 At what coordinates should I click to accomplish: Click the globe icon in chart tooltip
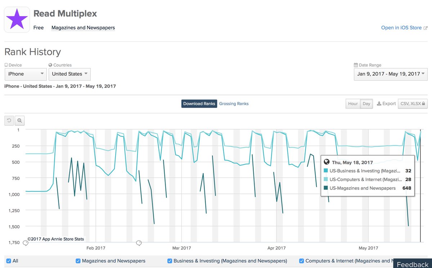[327, 162]
